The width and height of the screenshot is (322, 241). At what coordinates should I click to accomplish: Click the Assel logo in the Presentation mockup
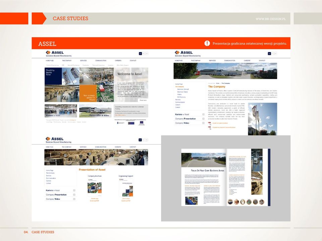[x=58, y=140]
